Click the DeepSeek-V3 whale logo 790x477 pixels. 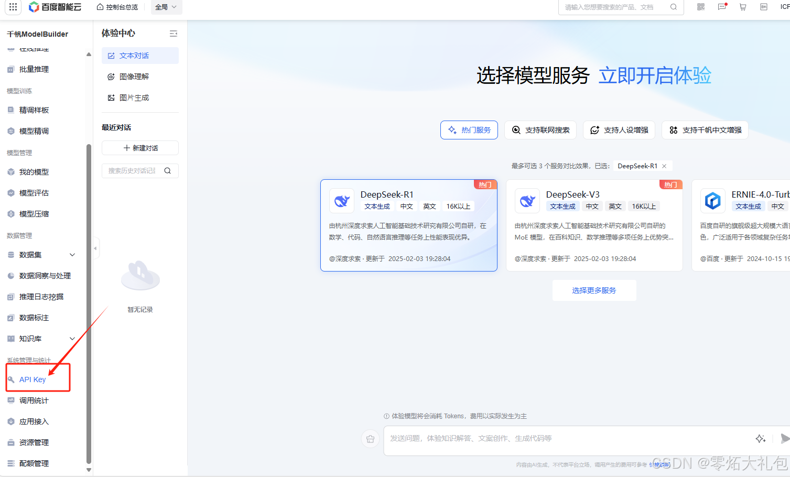tap(527, 201)
